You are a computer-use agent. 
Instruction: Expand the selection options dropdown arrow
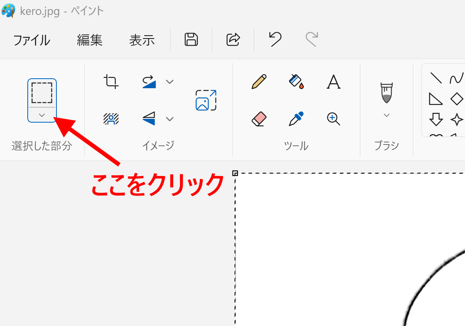[x=42, y=115]
